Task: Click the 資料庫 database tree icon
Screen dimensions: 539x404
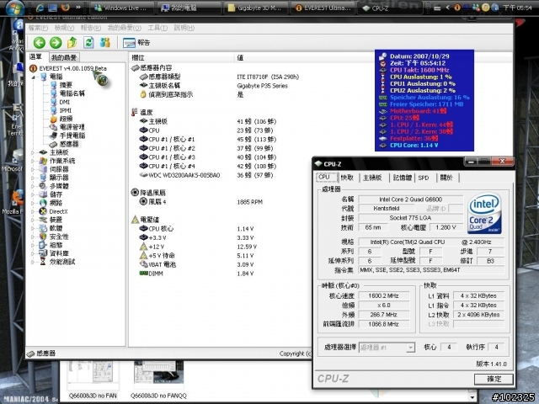Action: [x=43, y=253]
